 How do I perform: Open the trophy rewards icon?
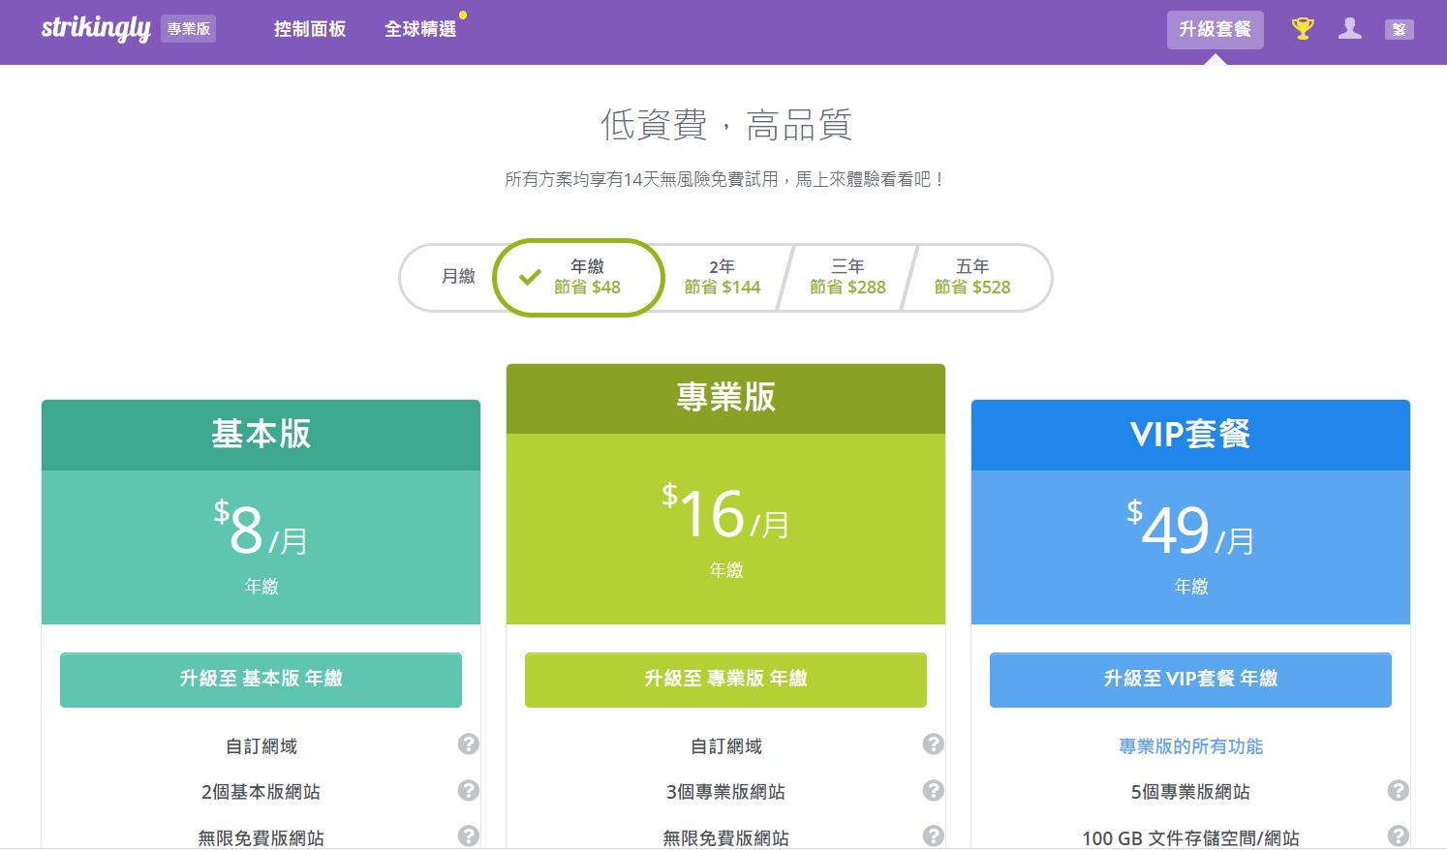[x=1302, y=29]
